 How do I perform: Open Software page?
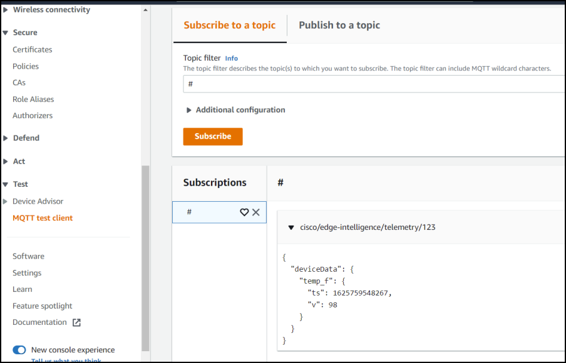click(x=29, y=256)
